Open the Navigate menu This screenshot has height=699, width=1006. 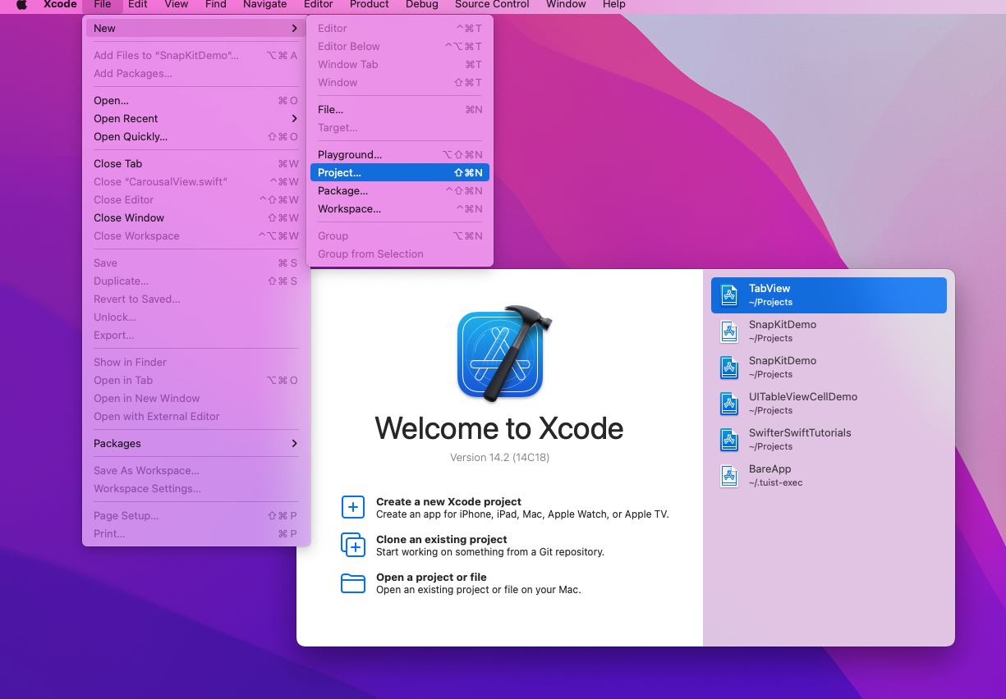coord(265,4)
